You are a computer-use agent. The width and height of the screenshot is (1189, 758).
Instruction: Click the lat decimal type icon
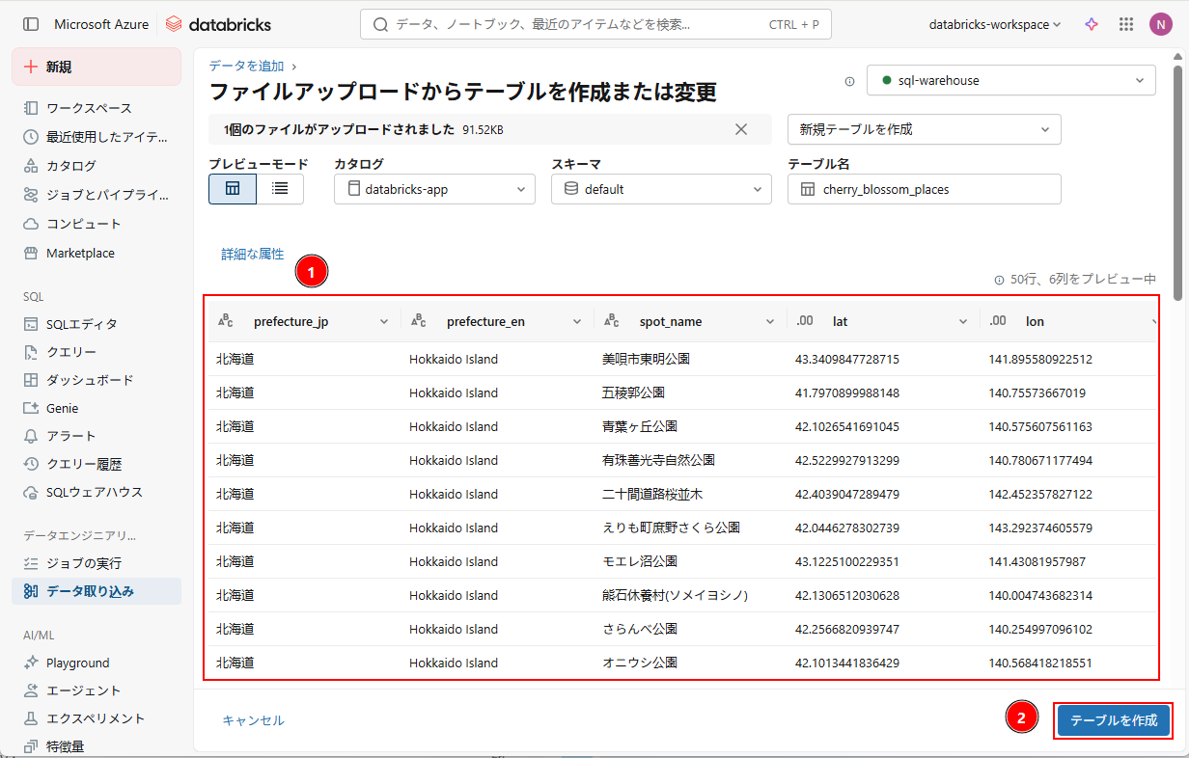pyautogui.click(x=805, y=321)
